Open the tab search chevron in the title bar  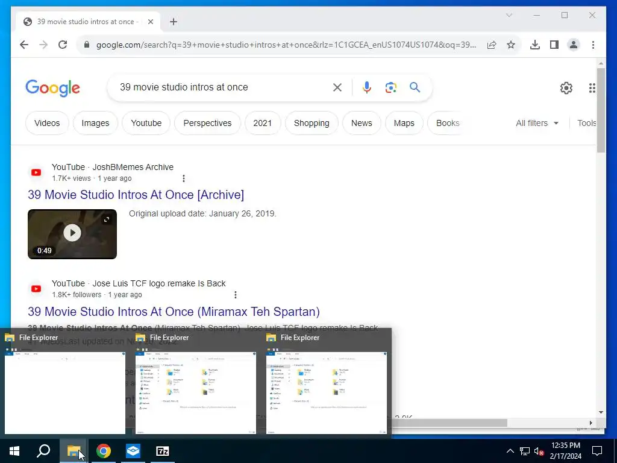(x=509, y=15)
